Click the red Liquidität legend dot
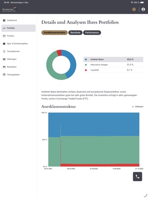The image size is (148, 198). 86,70
